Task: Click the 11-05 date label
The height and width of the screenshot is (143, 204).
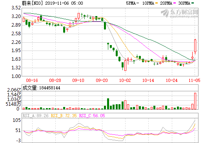Action: click(x=195, y=80)
